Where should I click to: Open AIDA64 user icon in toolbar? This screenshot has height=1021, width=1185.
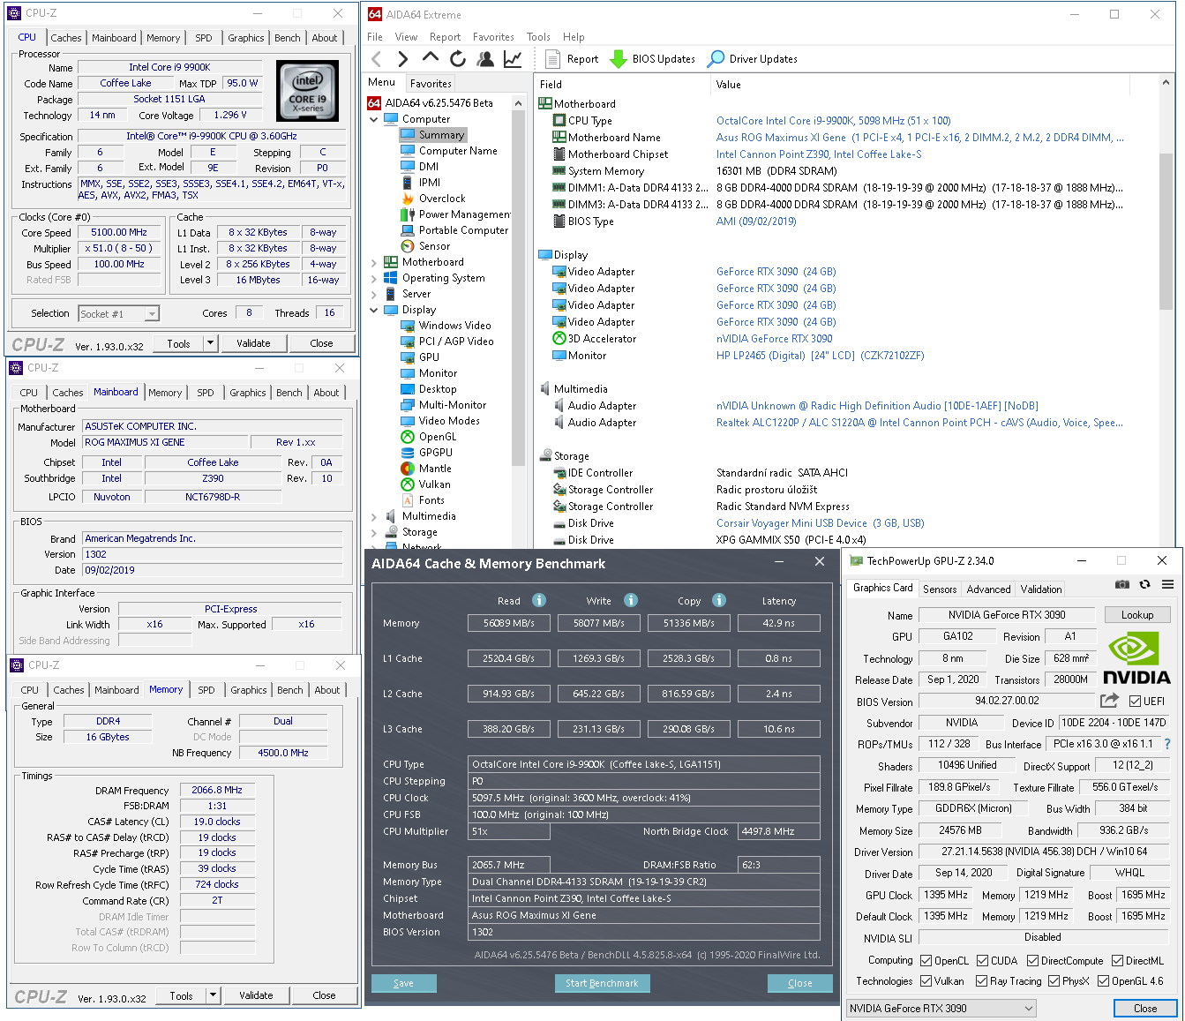[x=485, y=59]
